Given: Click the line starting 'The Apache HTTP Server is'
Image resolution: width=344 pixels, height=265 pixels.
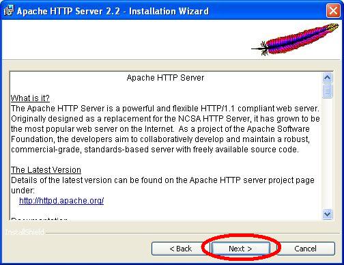Looking at the screenshot, I should click(x=165, y=109).
